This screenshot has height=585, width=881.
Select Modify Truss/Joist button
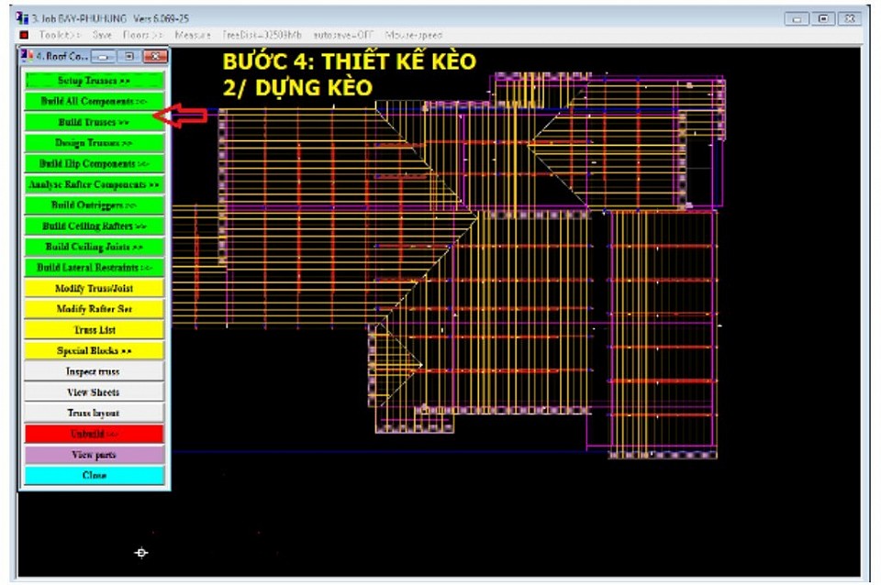coord(93,288)
